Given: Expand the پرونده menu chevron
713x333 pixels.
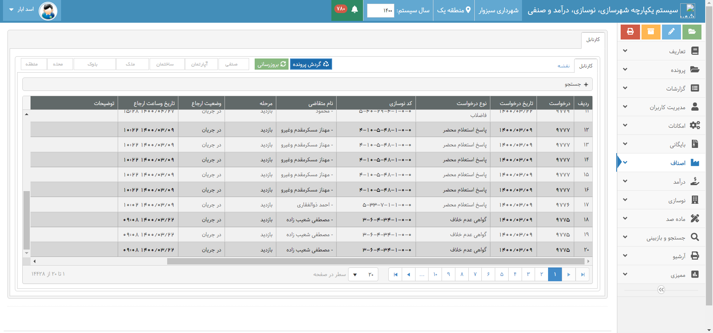Looking at the screenshot, I should (x=625, y=69).
